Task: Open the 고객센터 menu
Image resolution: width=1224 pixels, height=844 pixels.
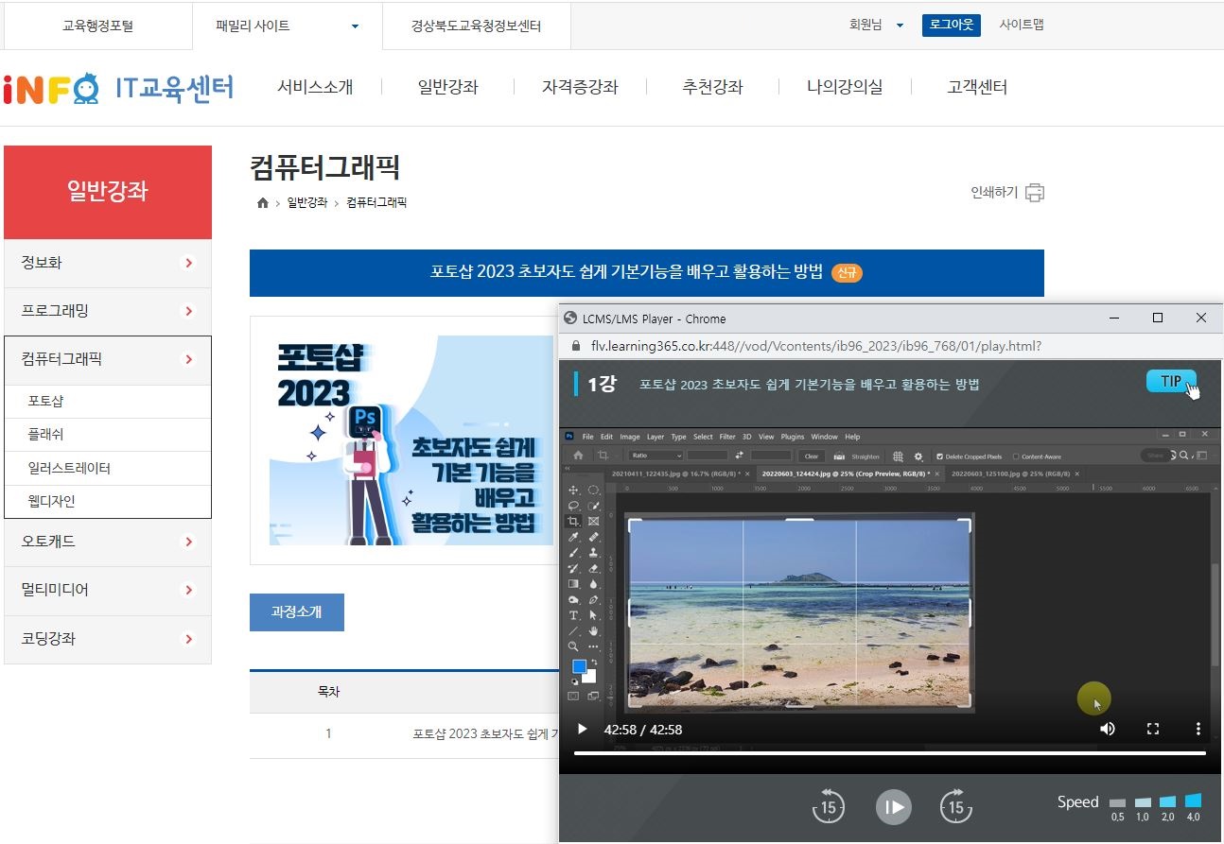Action: 977,87
